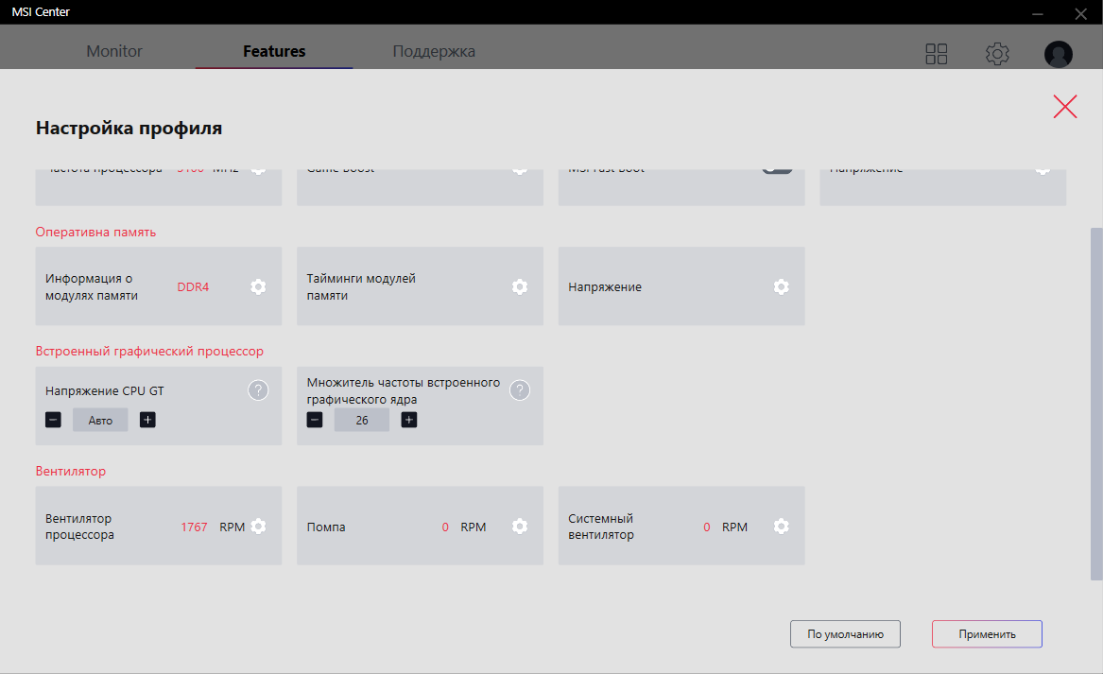Open the user profile avatar
The width and height of the screenshot is (1103, 674).
pyautogui.click(x=1058, y=54)
